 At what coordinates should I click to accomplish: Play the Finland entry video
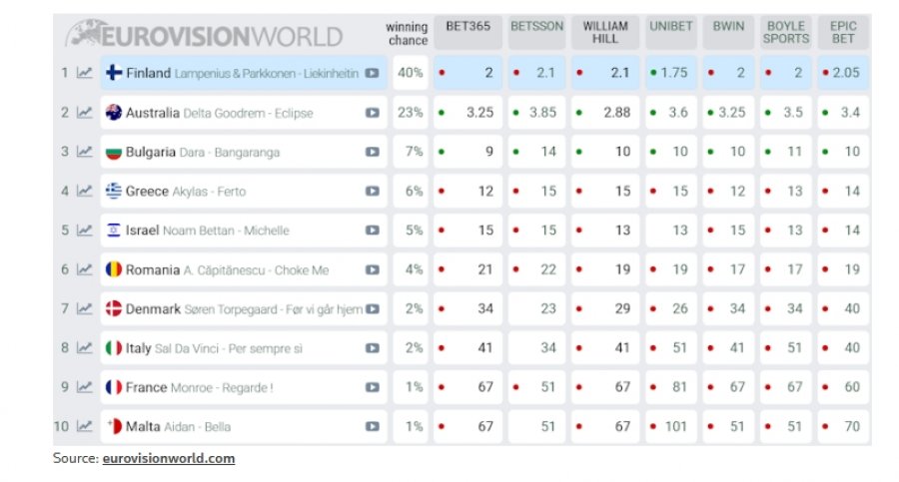pos(373,73)
